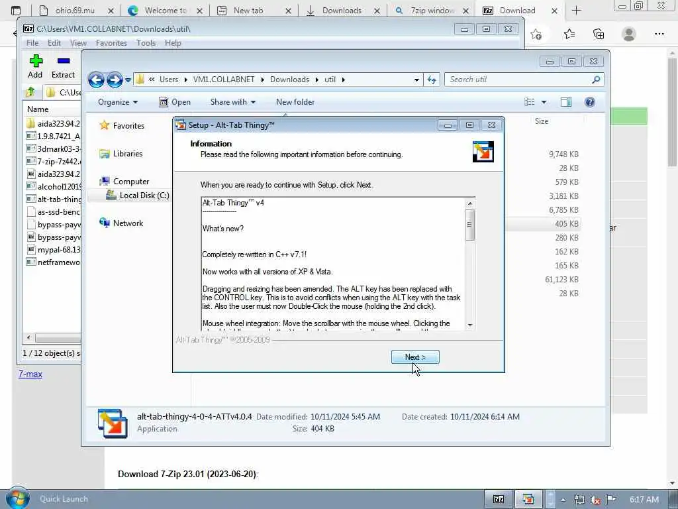Click the Name column header in 7-Zip
The image size is (678, 509).
coord(38,109)
